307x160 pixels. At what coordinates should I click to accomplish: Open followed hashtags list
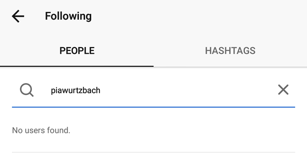click(x=230, y=51)
